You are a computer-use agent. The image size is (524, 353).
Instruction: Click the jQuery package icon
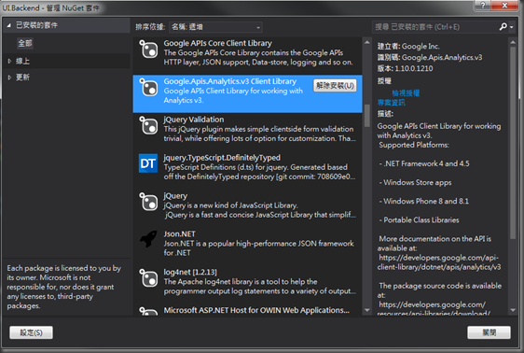pos(148,202)
